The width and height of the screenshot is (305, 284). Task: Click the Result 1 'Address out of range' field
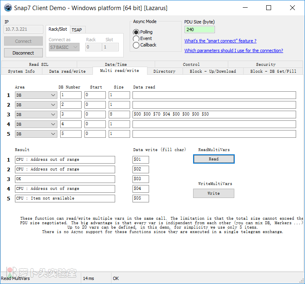coord(65,160)
